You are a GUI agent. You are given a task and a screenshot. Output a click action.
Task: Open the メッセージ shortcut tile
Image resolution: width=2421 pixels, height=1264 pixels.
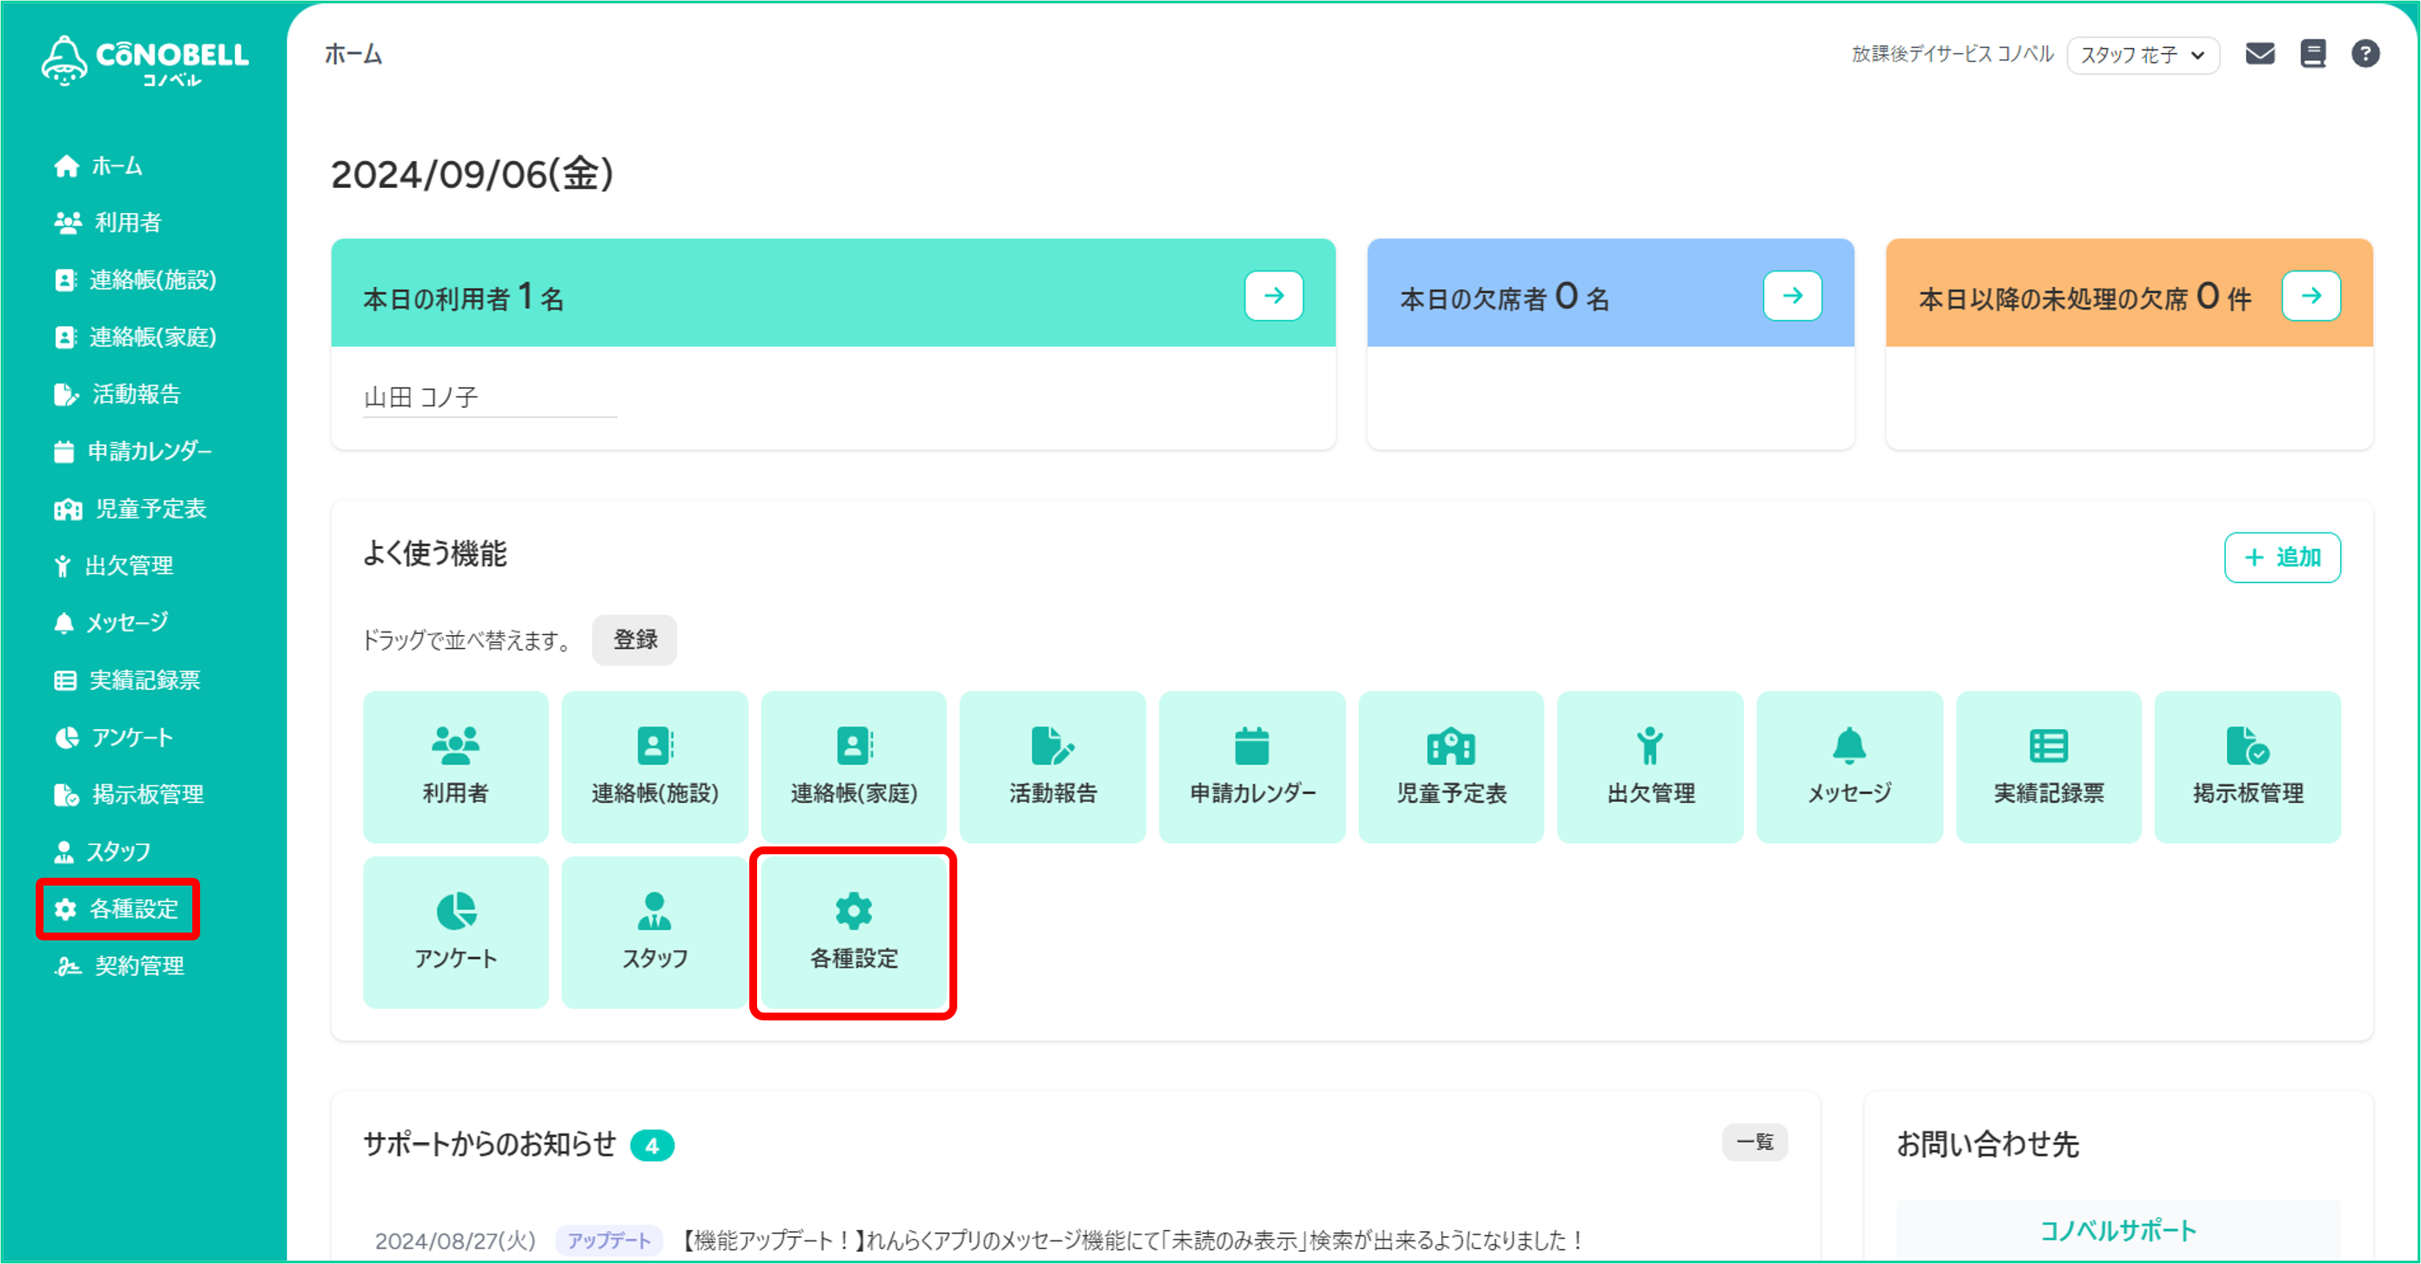(1849, 767)
